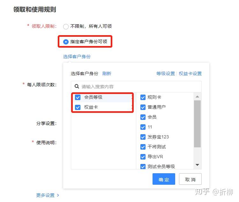239x202 pixels.
Task: Open 等级设置 link
Action: click(166, 74)
